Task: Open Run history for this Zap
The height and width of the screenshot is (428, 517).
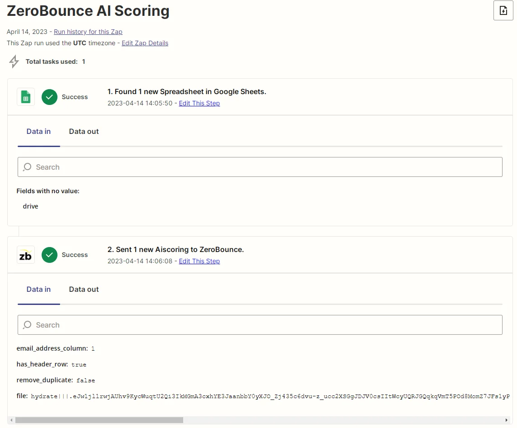Action: (x=88, y=32)
